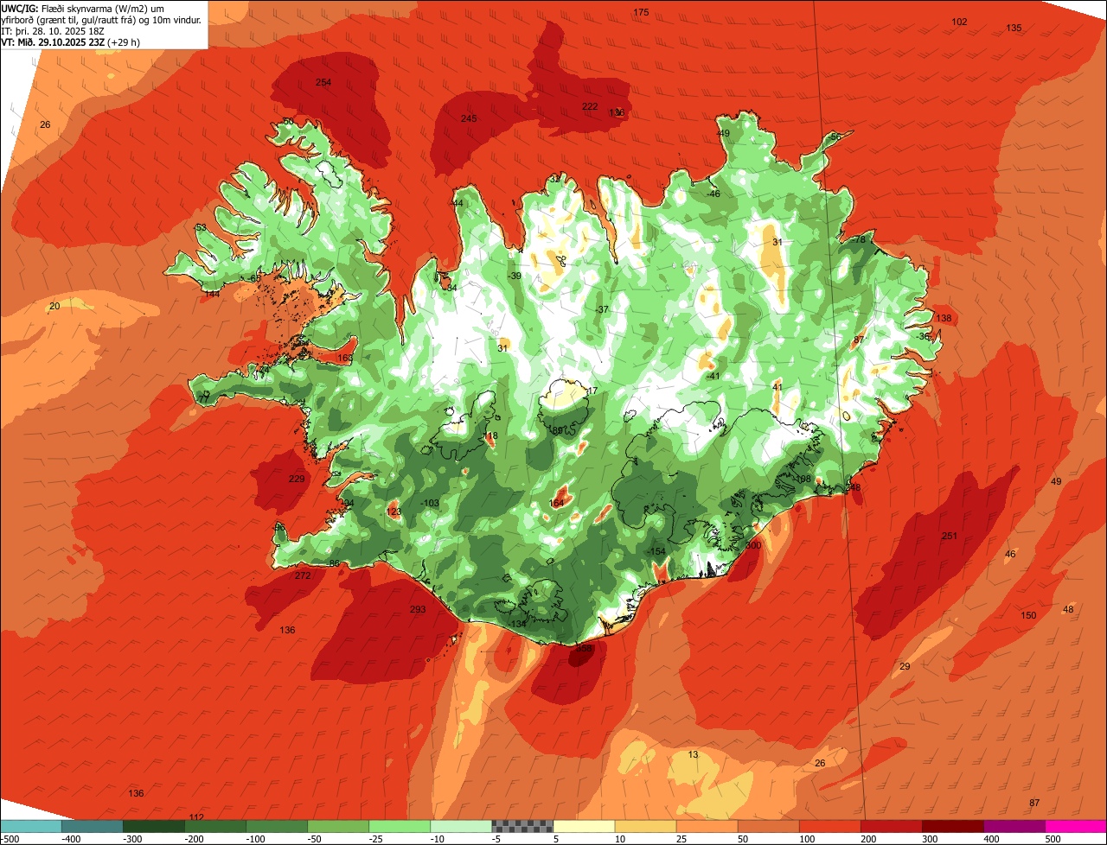Select the legend swatch between 100 and 200
The height and width of the screenshot is (845, 1107).
tap(829, 826)
